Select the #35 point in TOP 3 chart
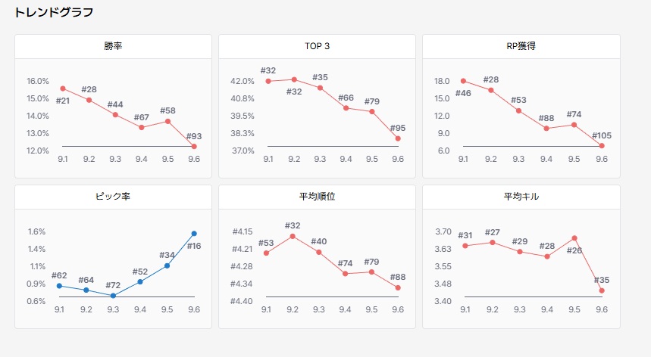This screenshot has height=357, width=651. click(x=320, y=88)
